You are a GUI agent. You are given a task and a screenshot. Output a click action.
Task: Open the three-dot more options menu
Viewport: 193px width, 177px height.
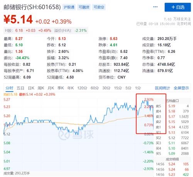156,7
